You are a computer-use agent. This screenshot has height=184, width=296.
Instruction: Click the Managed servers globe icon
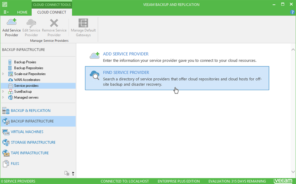11,98
